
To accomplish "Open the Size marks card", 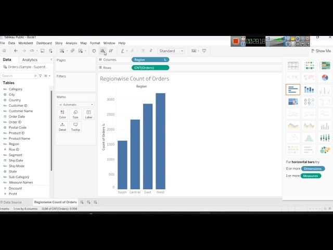I will [75, 114].
